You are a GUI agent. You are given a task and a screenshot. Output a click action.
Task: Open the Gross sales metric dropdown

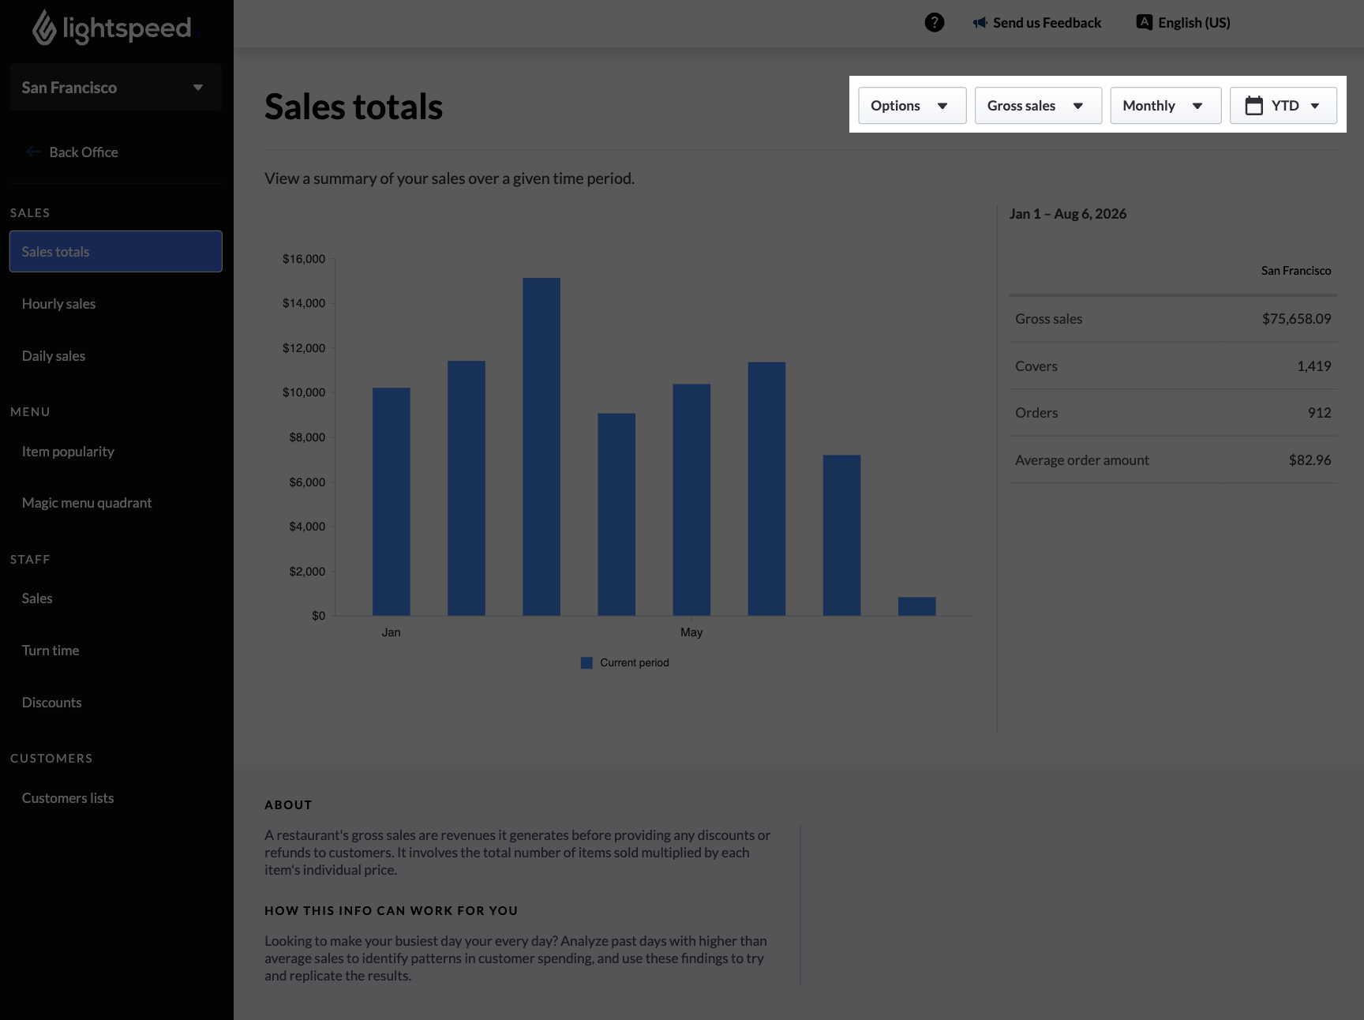1039,106
